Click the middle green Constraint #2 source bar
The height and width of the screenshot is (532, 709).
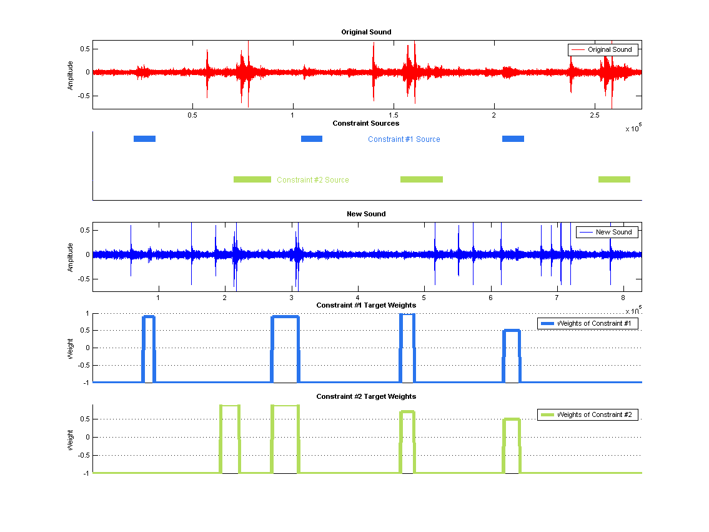click(x=422, y=179)
